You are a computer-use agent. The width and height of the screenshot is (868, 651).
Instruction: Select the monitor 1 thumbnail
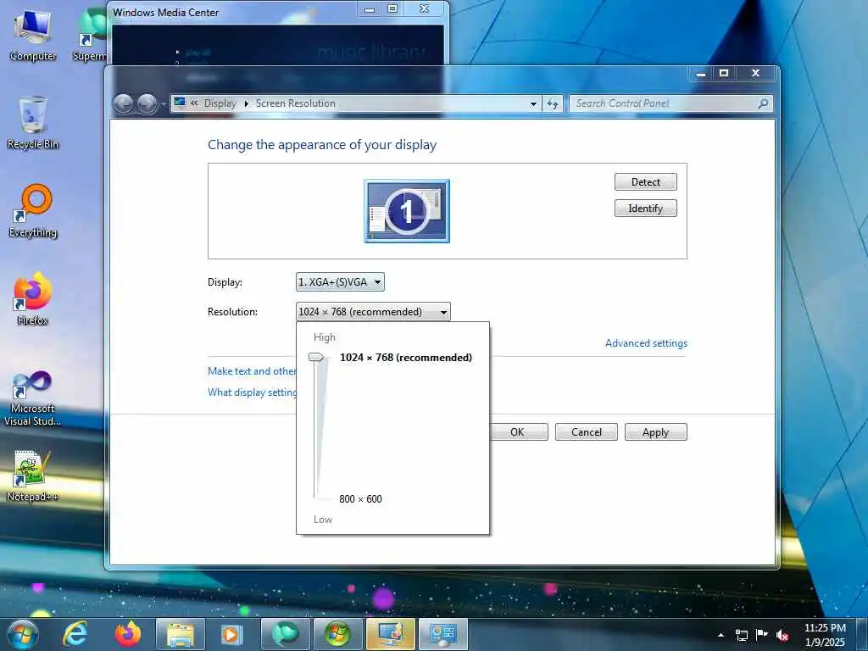click(x=407, y=211)
